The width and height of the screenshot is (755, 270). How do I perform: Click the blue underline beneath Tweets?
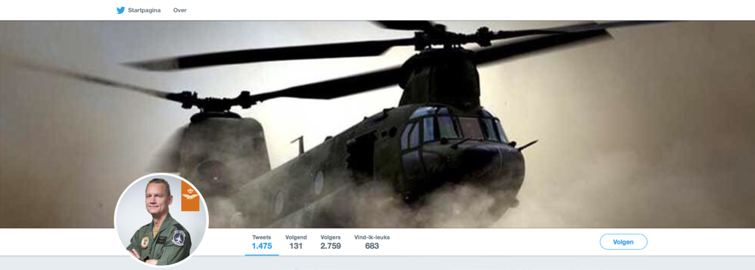coord(262,254)
